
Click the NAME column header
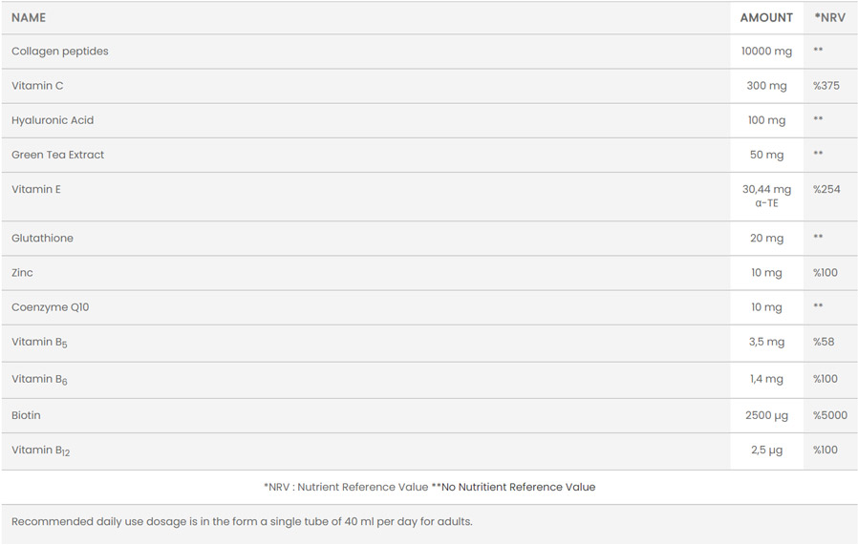click(x=29, y=17)
